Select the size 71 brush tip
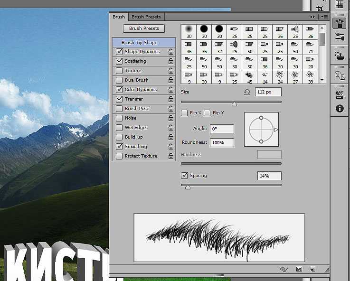The width and height of the screenshot is (350, 281). tap(311, 47)
